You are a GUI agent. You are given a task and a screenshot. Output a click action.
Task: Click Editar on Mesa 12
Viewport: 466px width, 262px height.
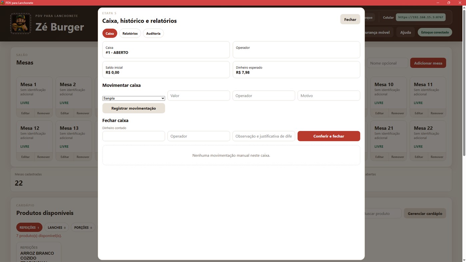(x=25, y=157)
